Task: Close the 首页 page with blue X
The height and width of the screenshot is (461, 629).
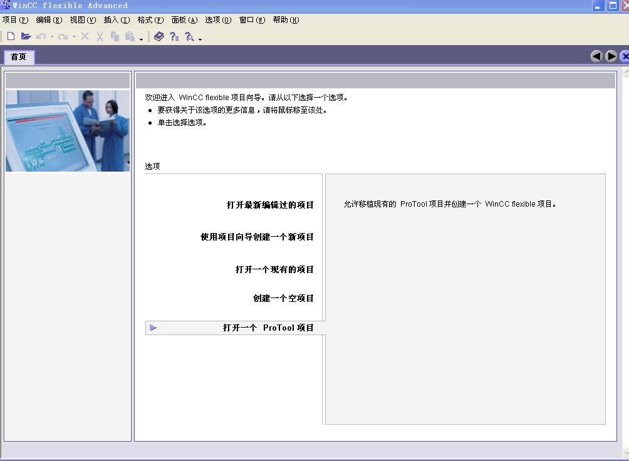Action: point(625,56)
